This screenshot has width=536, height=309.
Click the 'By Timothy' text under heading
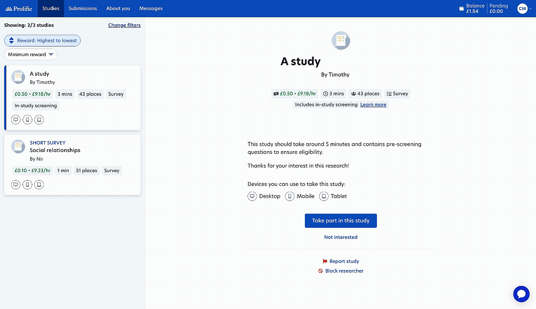[x=335, y=75]
